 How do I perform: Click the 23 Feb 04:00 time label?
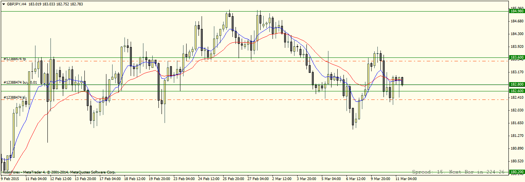coord(184,179)
